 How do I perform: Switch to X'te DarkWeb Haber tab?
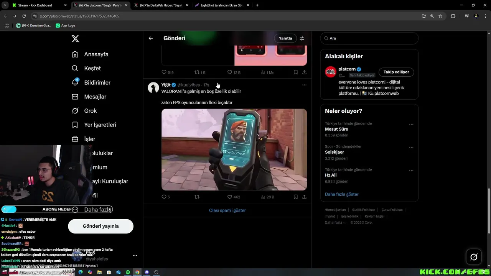(161, 5)
